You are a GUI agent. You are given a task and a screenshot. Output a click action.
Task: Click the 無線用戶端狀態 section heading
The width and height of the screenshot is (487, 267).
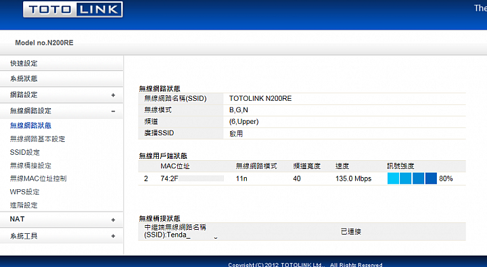(x=163, y=156)
